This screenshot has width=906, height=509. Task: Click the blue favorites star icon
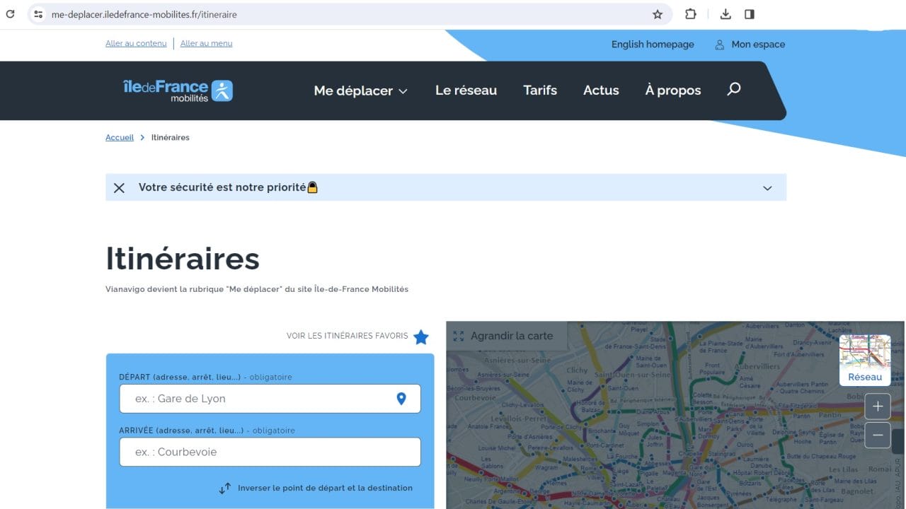[x=421, y=337]
